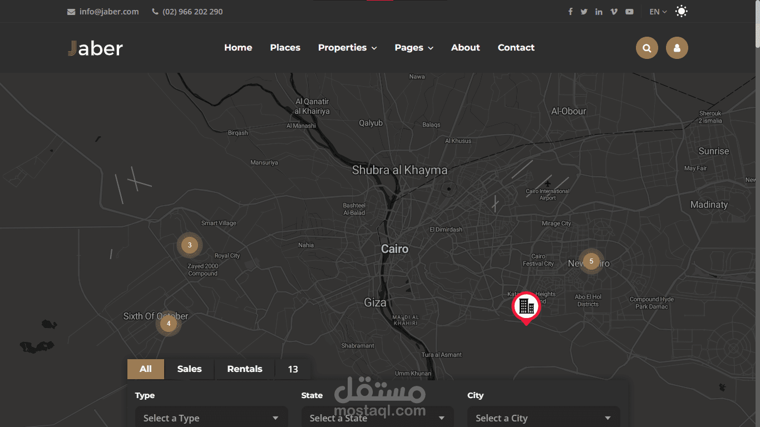Expand the Pages menu

(x=414, y=48)
